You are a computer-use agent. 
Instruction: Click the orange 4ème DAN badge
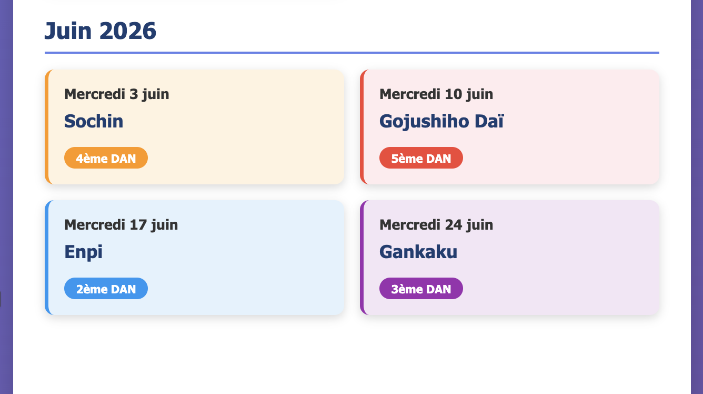pyautogui.click(x=106, y=157)
